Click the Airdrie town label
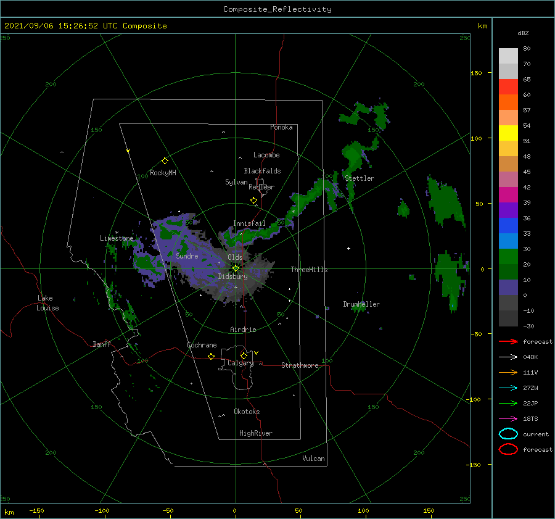The image size is (555, 519). [x=243, y=330]
